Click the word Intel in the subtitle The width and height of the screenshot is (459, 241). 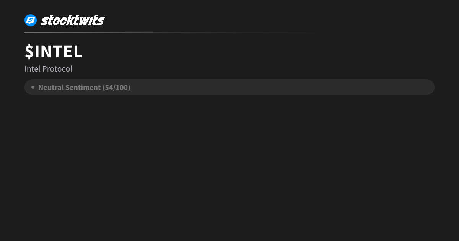(x=33, y=69)
